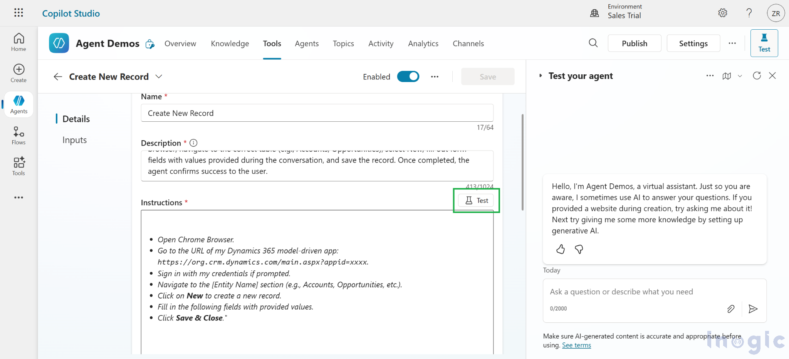This screenshot has height=359, width=789.
Task: Switch to the Overview tab
Action: point(180,44)
